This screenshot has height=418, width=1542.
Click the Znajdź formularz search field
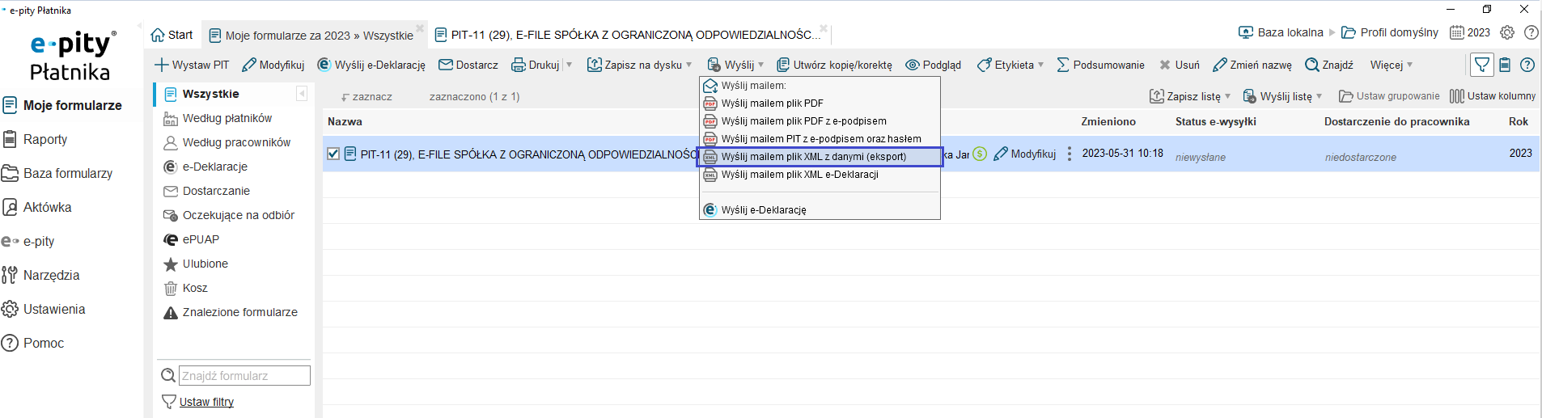[244, 376]
